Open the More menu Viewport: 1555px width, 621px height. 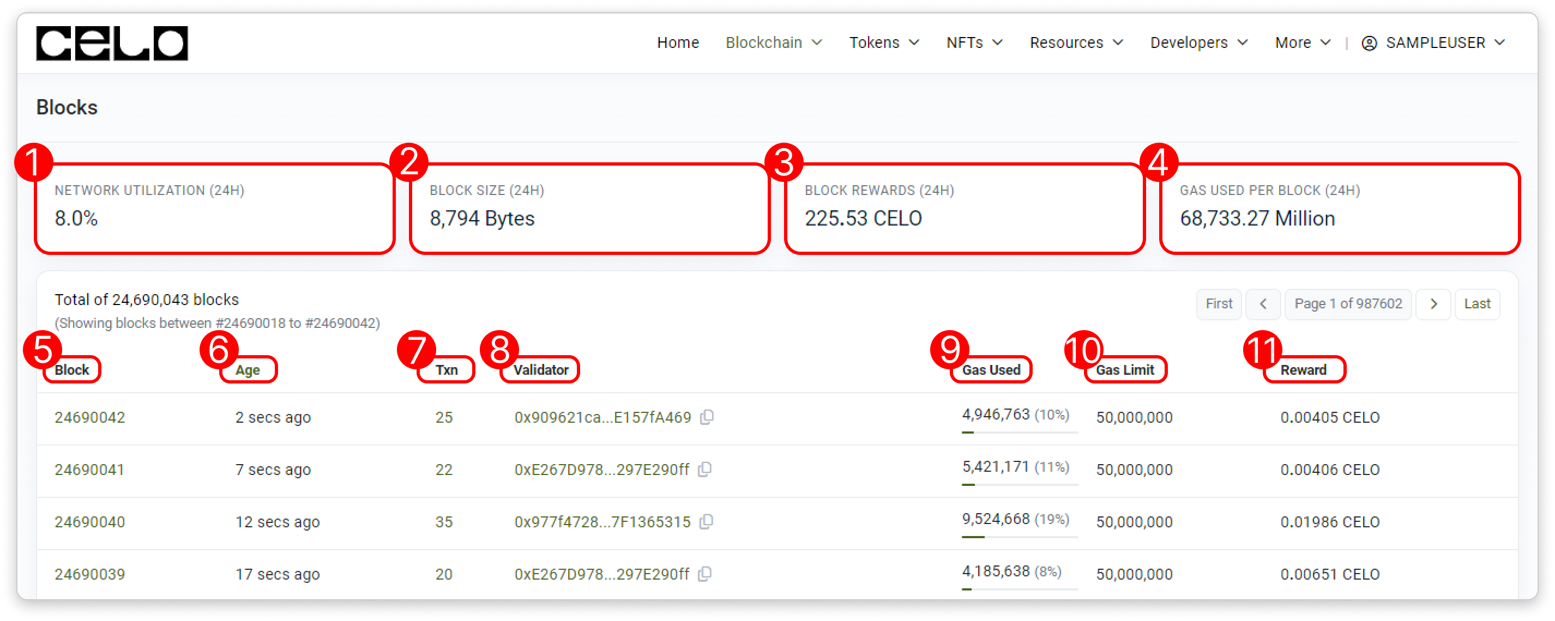[x=1302, y=43]
